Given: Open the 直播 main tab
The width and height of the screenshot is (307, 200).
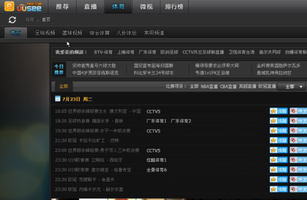Looking at the screenshot, I should (90, 7).
